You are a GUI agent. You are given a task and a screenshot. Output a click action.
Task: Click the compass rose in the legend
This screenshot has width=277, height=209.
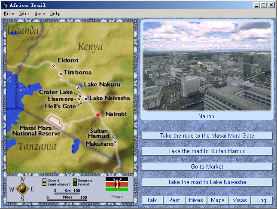pyautogui.click(x=22, y=189)
